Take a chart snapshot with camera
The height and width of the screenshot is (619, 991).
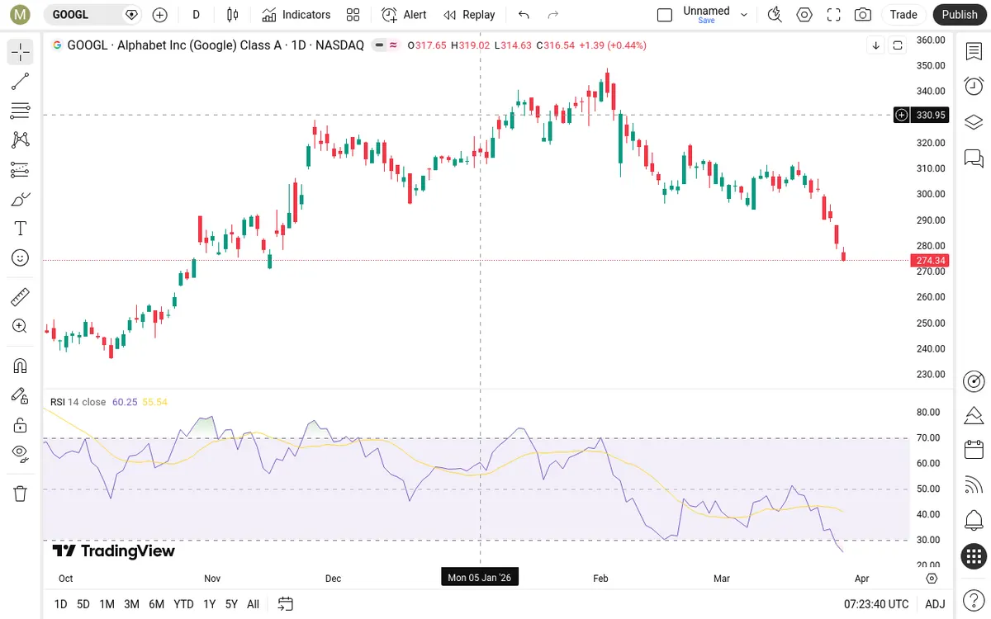[863, 15]
